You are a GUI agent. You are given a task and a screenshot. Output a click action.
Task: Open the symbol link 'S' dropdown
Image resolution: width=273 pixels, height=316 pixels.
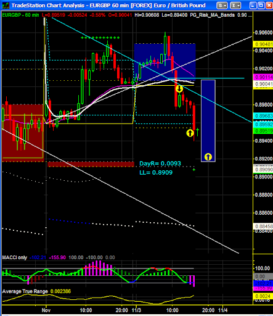[222, 6]
